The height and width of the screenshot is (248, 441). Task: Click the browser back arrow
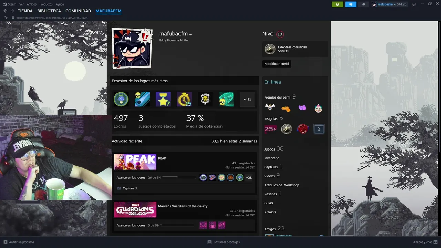[x=5, y=11]
